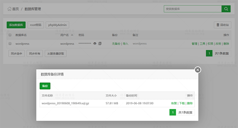Open phpMyAdmin

pos(57,25)
